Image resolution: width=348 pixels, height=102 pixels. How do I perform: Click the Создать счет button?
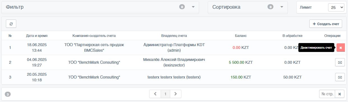(326, 24)
